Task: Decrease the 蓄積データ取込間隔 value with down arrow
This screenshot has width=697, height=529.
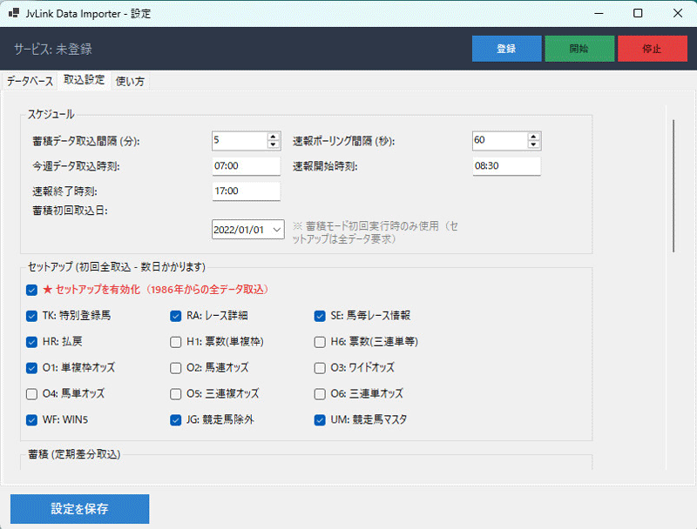Action: pos(274,144)
